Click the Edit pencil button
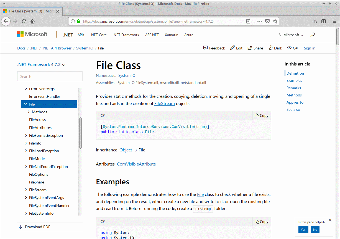The height and width of the screenshot is (239, 340). 236,48
